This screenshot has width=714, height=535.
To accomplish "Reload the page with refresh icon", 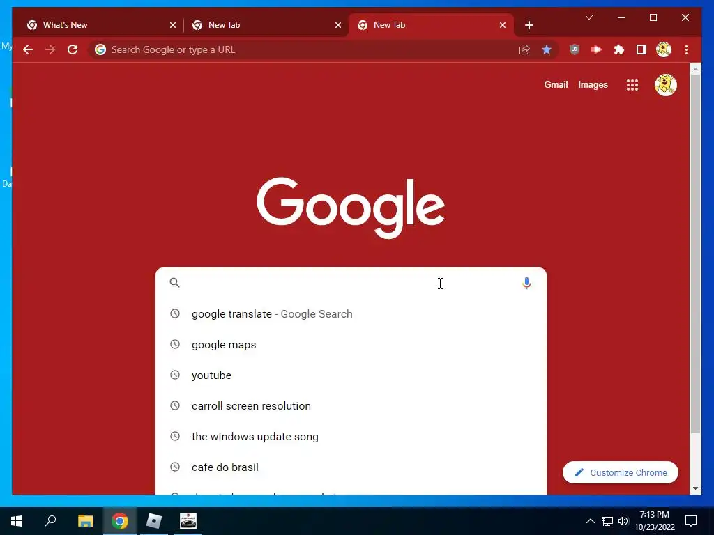I will click(73, 49).
